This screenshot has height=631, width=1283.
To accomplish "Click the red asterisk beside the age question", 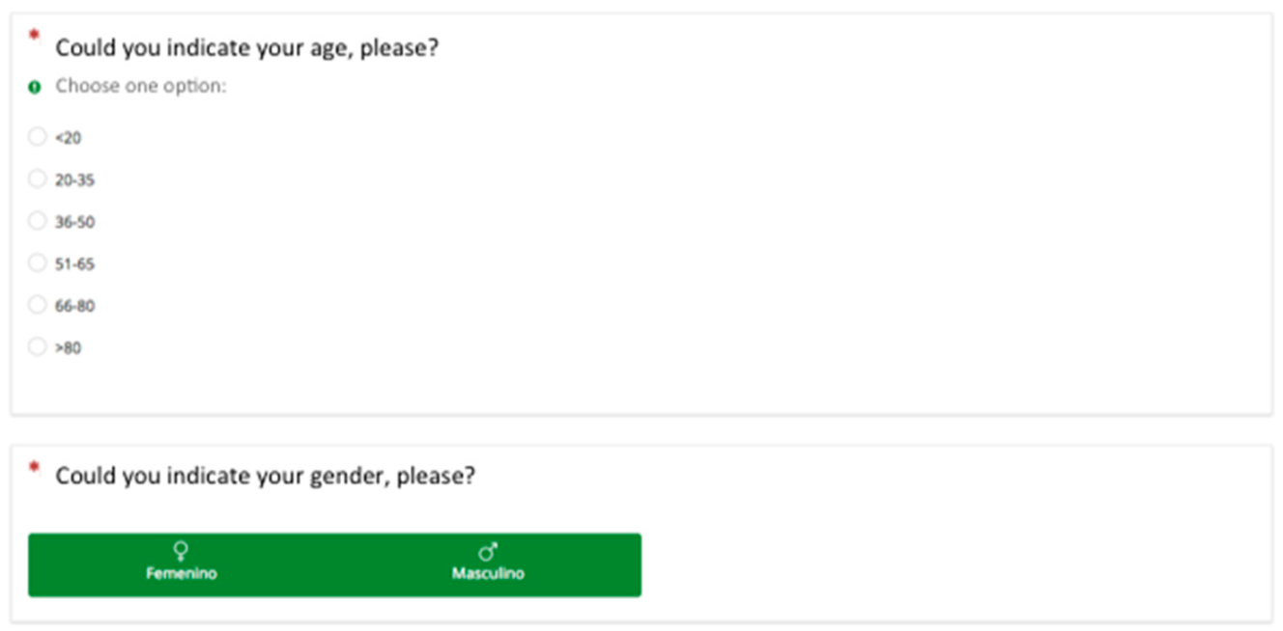I will 35,36.
